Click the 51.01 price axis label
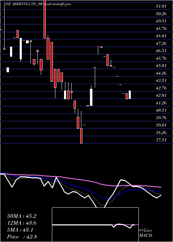Image resolution: width=173 pixels, height=242 pixels. click(x=161, y=6)
